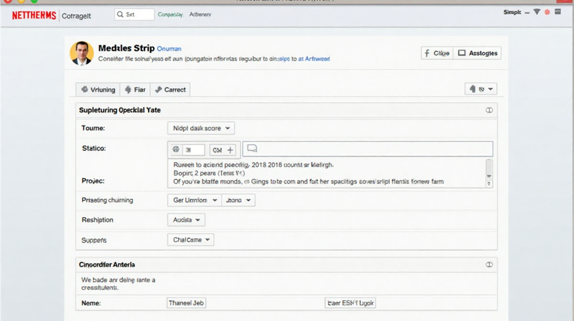The image size is (574, 321).
Task: Click the search magnifier icon in top bar
Action: click(x=120, y=15)
